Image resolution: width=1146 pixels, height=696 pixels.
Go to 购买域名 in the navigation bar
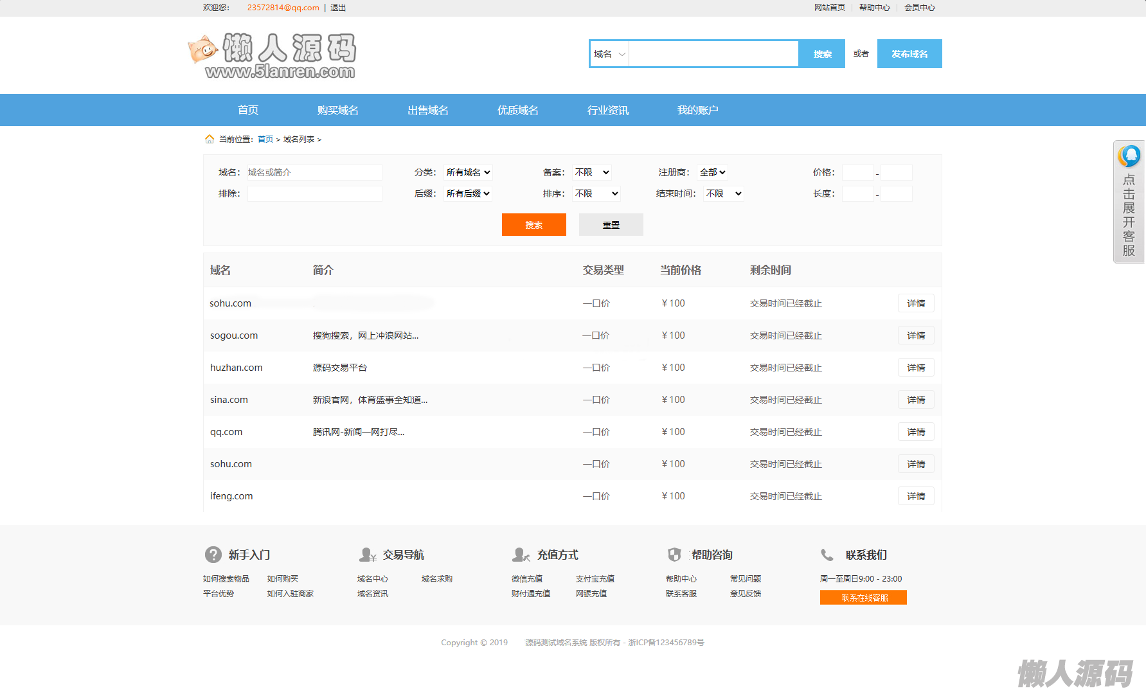(x=338, y=111)
